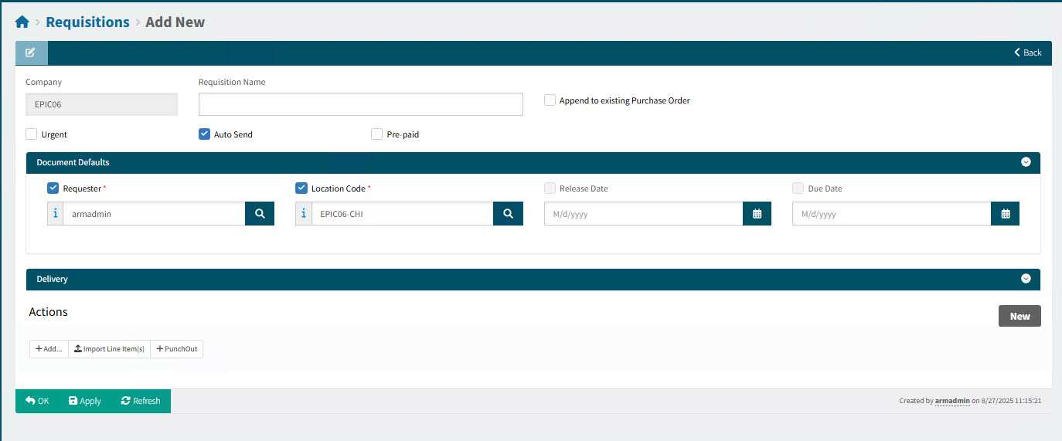Click the Company EPIC06 field
Image resolution: width=1062 pixels, height=441 pixels.
101,104
